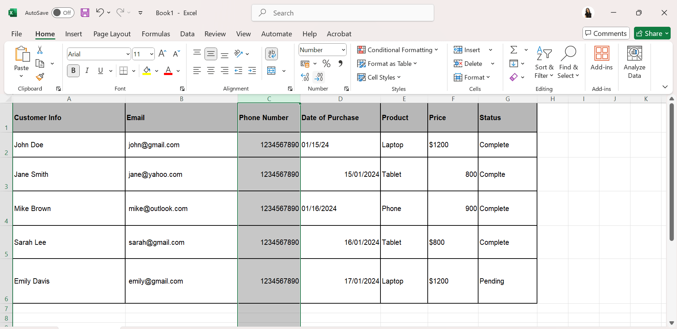677x329 pixels.
Task: Click the Cut scissors icon
Action: point(40,50)
